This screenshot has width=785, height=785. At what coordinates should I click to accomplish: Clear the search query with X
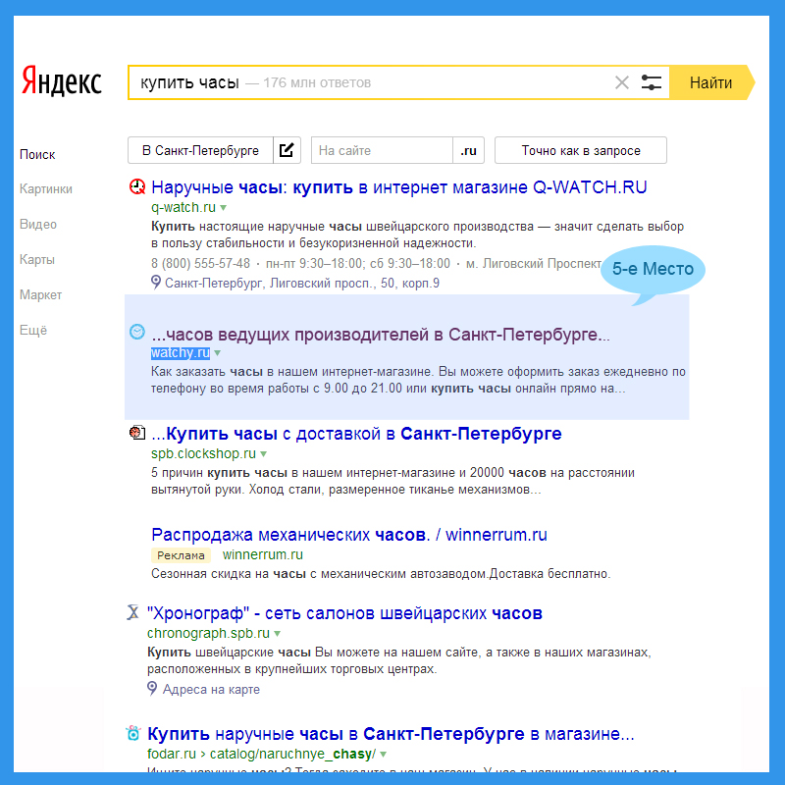622,82
